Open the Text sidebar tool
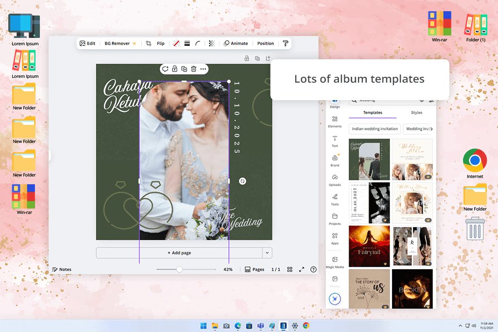498x332 pixels. pos(335,141)
